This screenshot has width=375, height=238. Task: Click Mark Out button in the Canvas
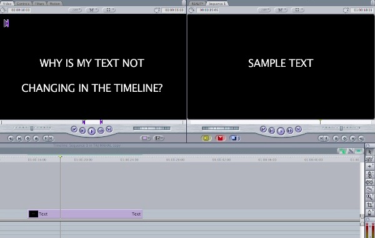[326, 138]
